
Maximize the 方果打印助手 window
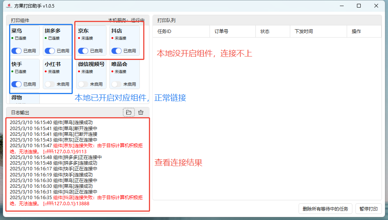point(359,6)
